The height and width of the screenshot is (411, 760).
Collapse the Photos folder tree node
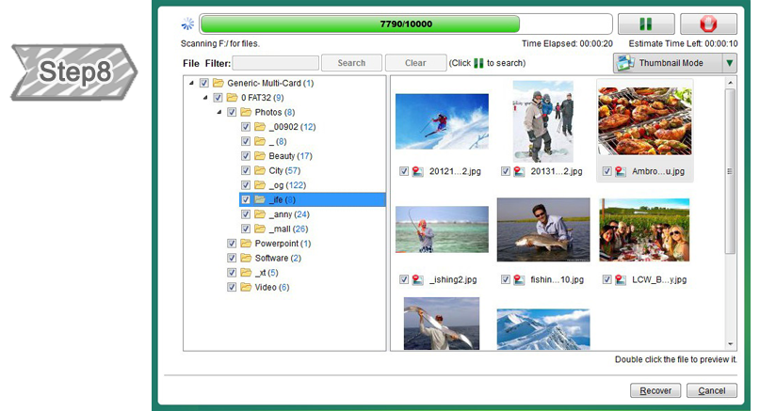click(x=219, y=112)
